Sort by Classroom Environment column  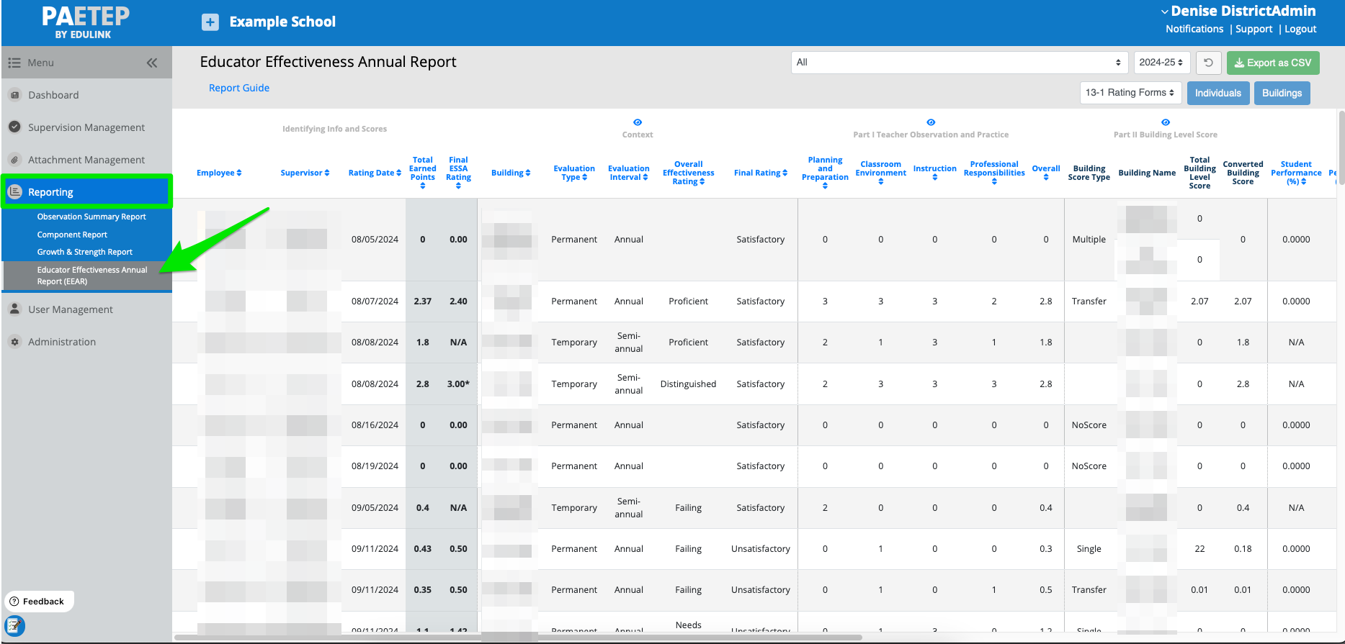(881, 173)
